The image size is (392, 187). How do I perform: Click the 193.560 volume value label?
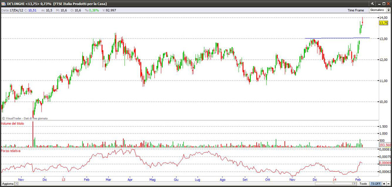pos(385,145)
